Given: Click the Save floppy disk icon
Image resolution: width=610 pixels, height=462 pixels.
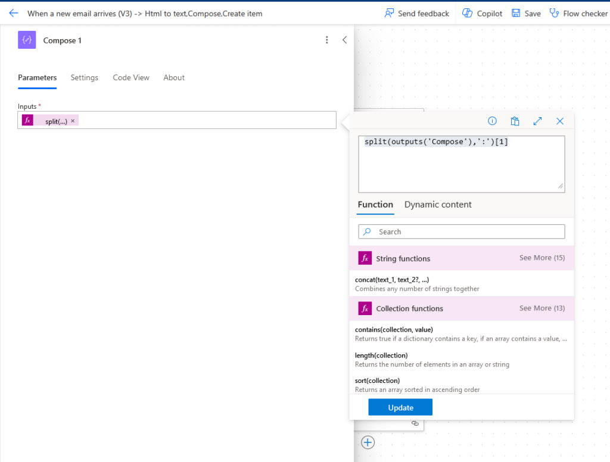Looking at the screenshot, I should [x=516, y=13].
